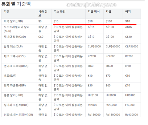The image size is (148, 125).
Task: Click the $100 payment cell in USD row
Action: 109,21
